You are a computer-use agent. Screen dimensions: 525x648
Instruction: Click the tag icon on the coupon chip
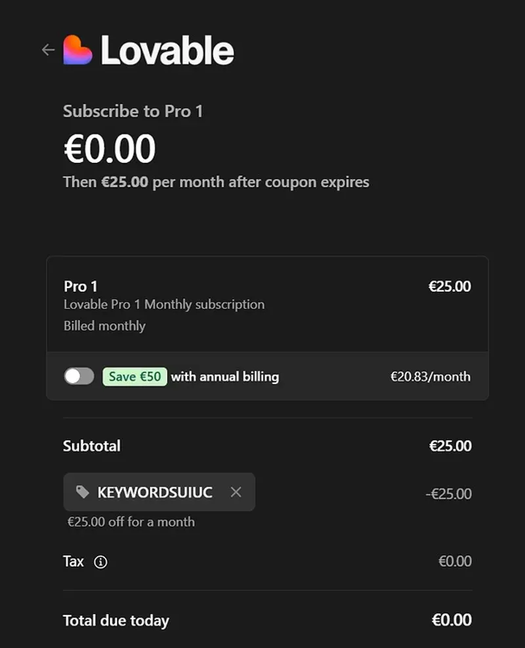[x=83, y=492]
